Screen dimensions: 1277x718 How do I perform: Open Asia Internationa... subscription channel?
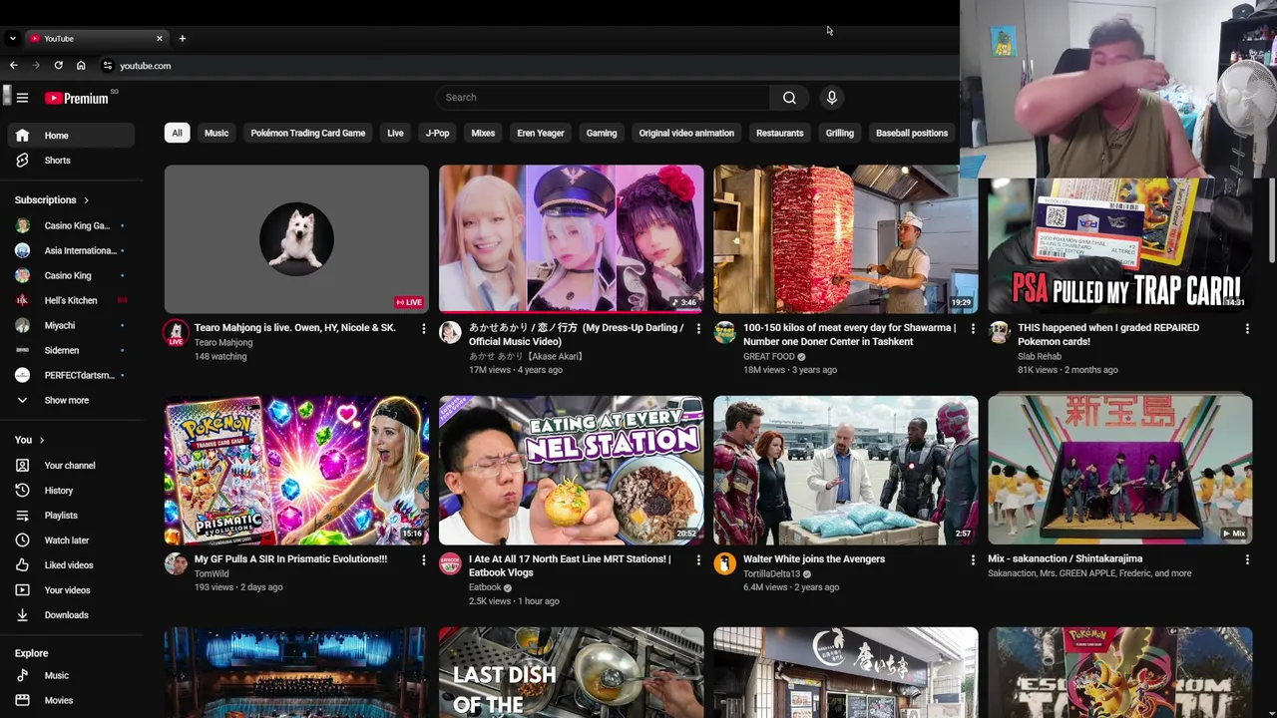coord(70,250)
